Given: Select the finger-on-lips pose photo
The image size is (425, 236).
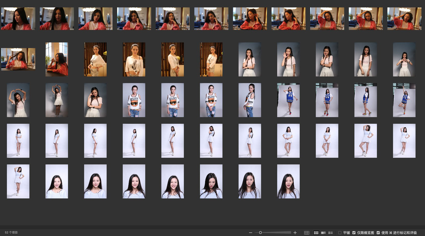Looking at the screenshot, I should 250,59.
